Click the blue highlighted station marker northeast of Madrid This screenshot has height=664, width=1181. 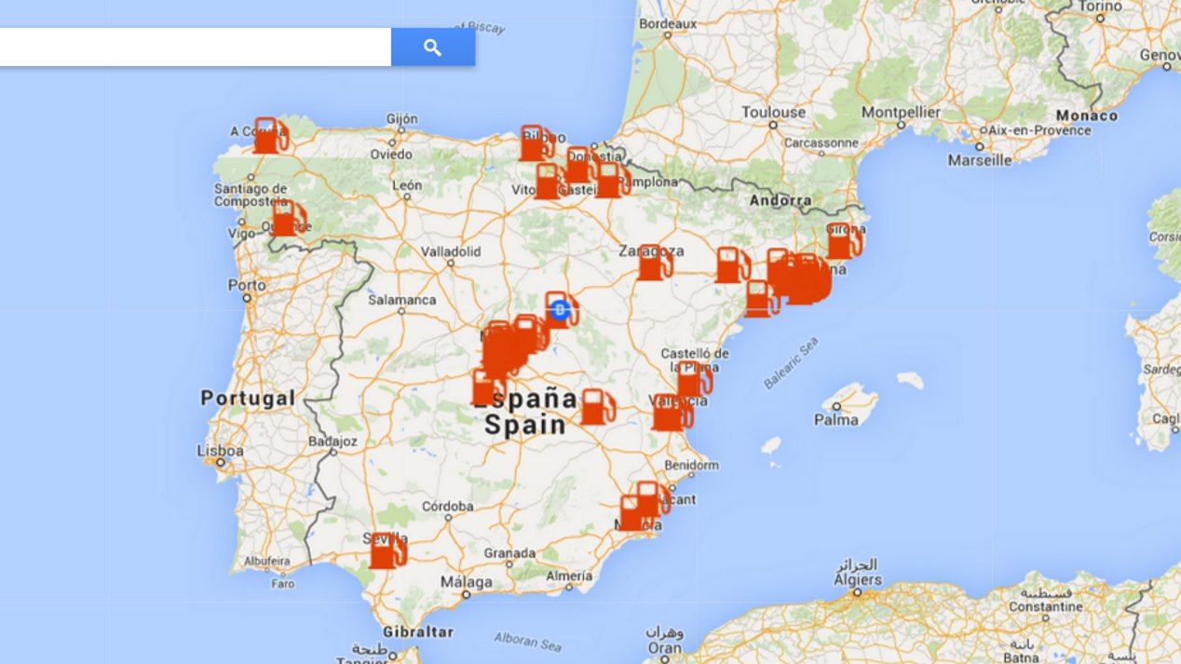click(x=561, y=310)
